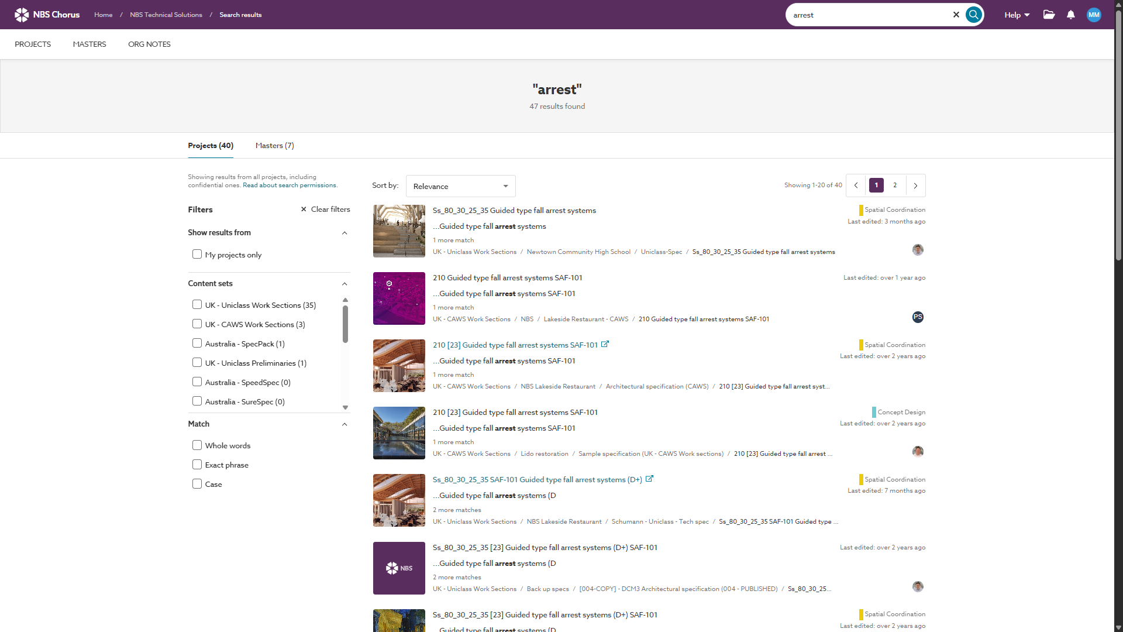1123x632 pixels.
Task: Click the NBS Chorus logo
Action: pos(47,15)
